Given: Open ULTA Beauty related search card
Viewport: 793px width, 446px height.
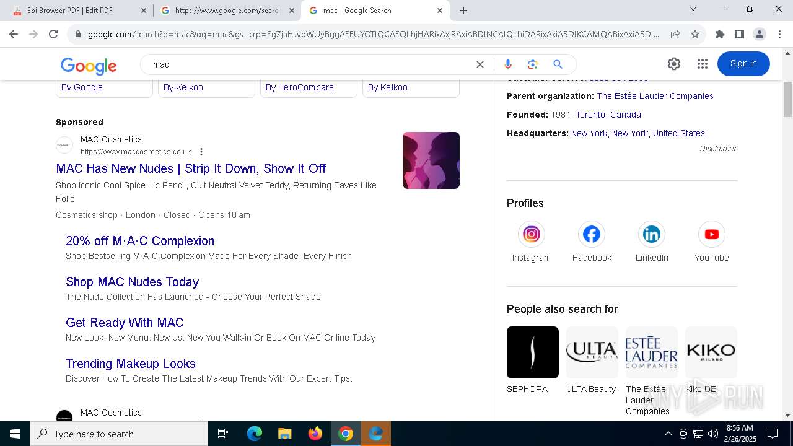Looking at the screenshot, I should [x=592, y=361].
